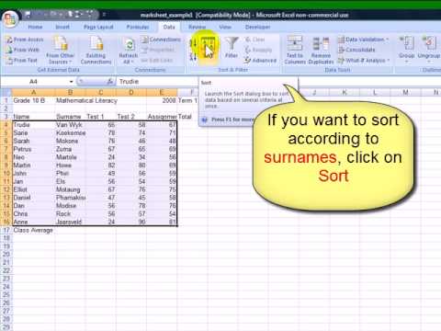Image resolution: width=441 pixels, height=331 pixels.
Task: Click the Name Box showing A4
Action: pos(34,82)
